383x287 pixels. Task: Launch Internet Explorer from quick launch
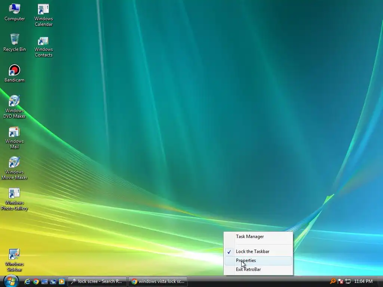pos(27,281)
